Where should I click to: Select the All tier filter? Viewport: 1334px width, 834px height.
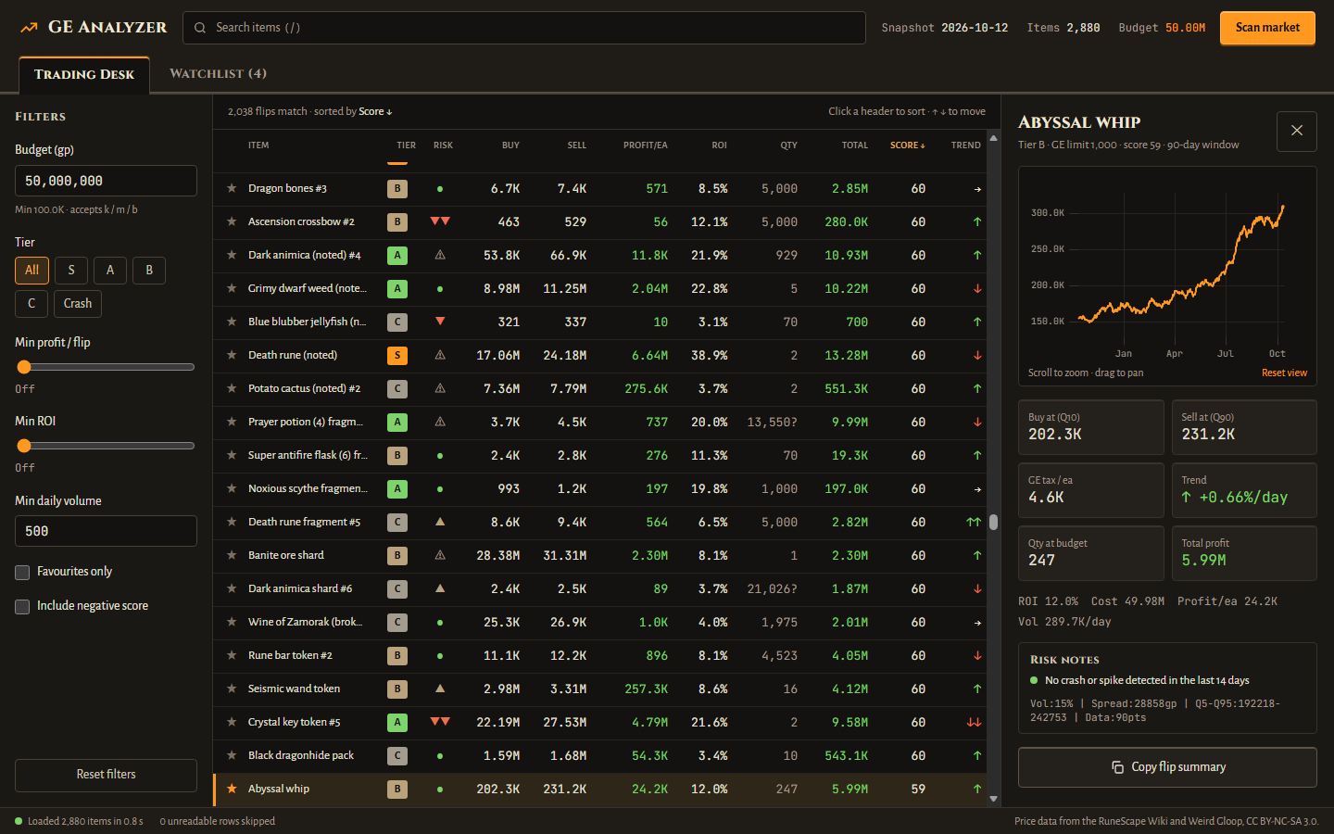tap(31, 270)
